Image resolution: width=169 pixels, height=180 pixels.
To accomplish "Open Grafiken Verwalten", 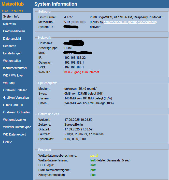I will [16, 97].
